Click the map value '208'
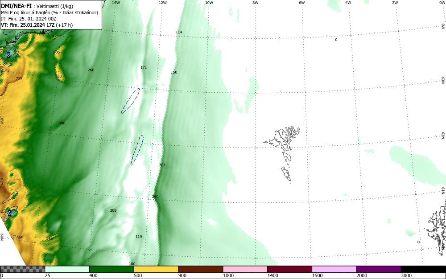 pos(113,210)
